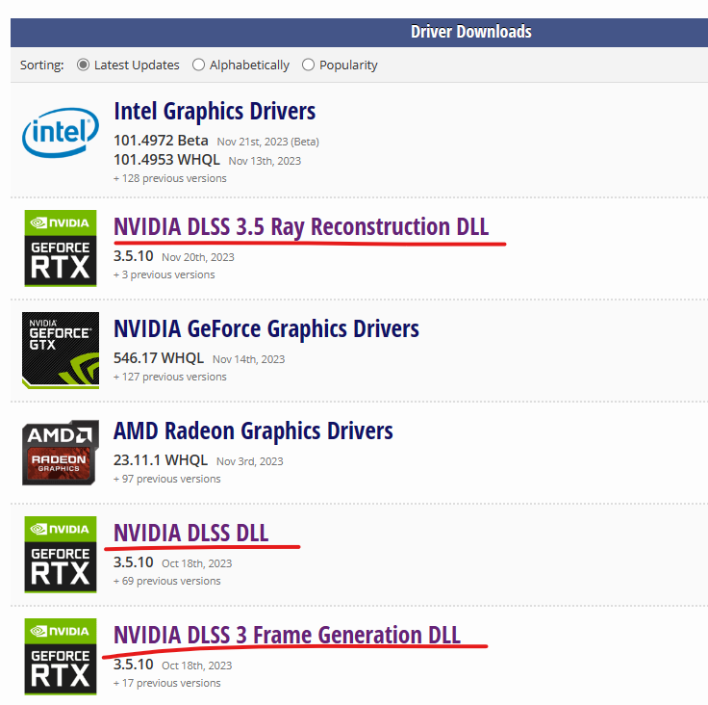Show Intel's 128 previous versions
This screenshot has height=705, width=708.
coord(169,178)
